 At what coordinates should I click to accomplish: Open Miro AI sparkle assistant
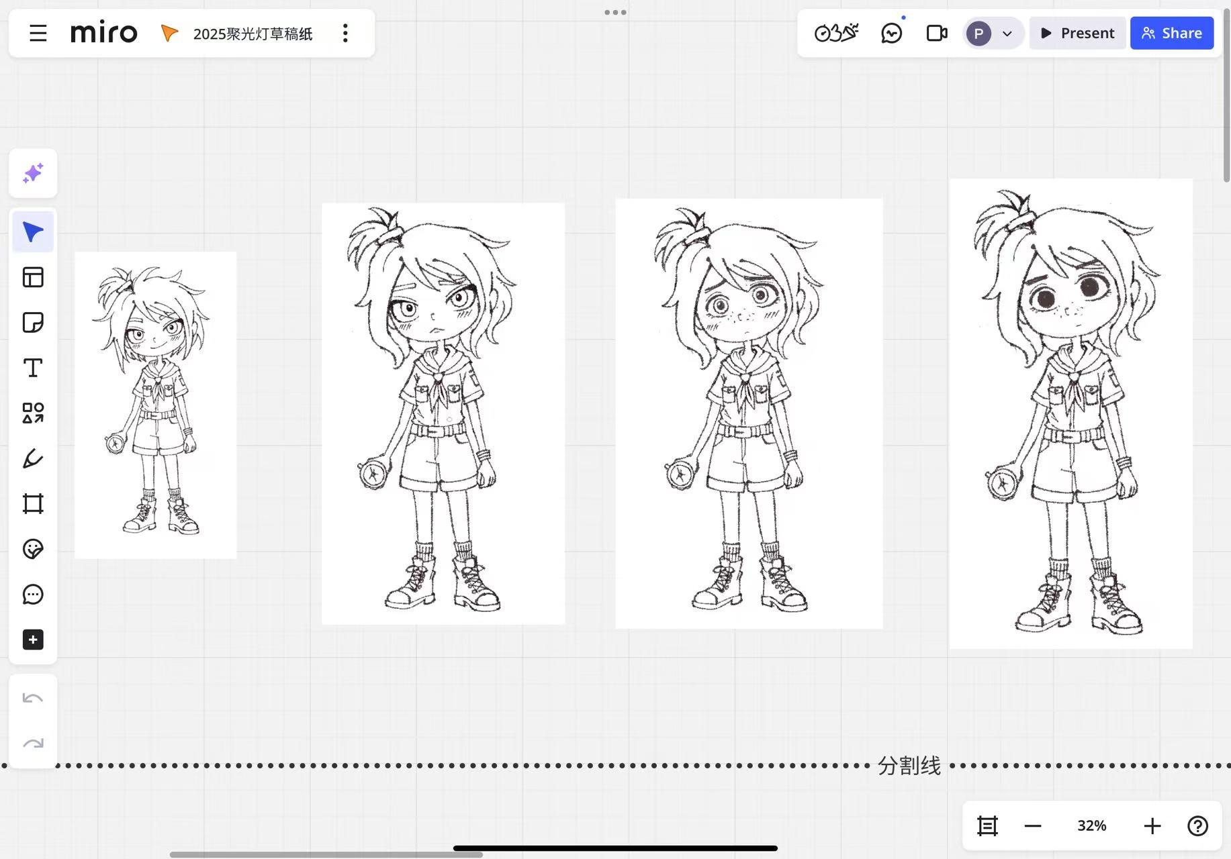pyautogui.click(x=33, y=173)
